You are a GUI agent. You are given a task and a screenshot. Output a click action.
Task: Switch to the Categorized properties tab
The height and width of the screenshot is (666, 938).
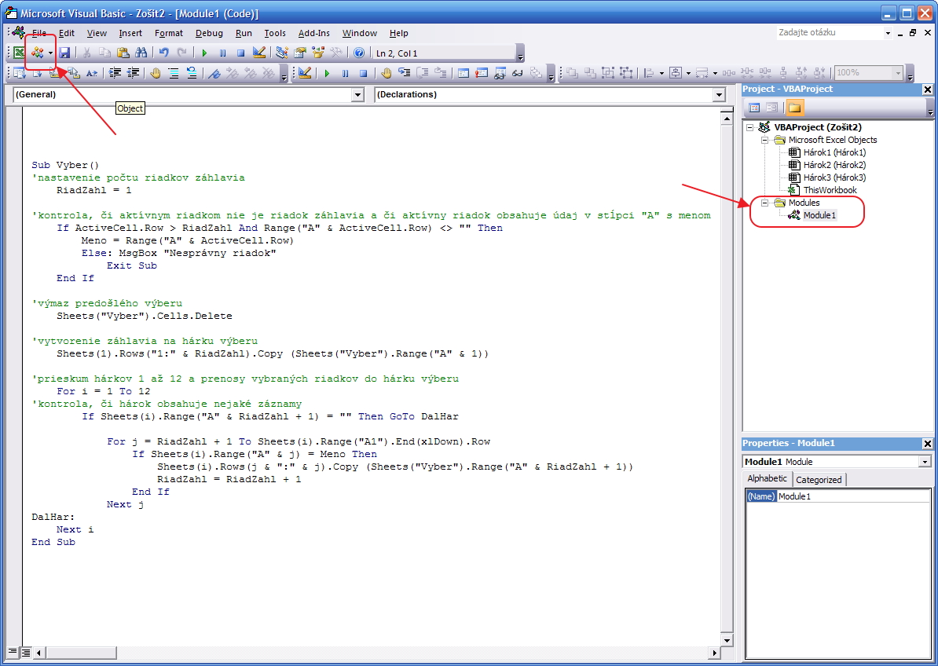point(819,479)
